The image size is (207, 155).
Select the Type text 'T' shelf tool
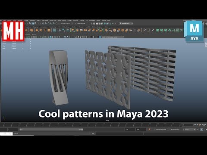pyautogui.click(x=45, y=30)
